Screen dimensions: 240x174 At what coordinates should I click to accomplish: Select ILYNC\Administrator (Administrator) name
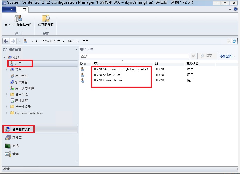[121, 69]
